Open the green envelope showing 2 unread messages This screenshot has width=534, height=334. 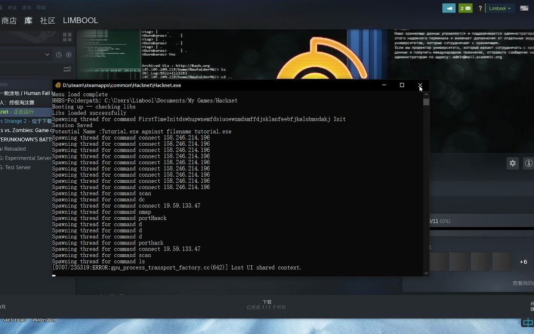click(465, 8)
